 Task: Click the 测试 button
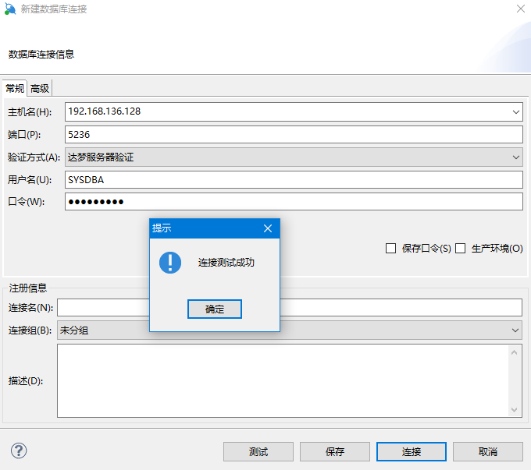[x=258, y=452]
